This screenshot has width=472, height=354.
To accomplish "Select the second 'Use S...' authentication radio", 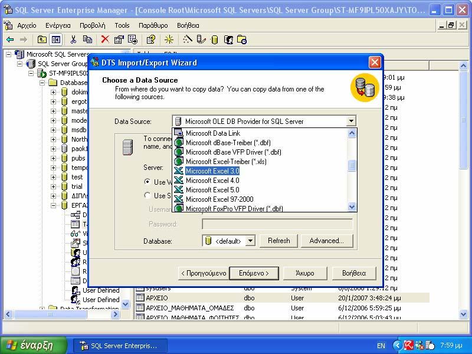I will pyautogui.click(x=147, y=195).
